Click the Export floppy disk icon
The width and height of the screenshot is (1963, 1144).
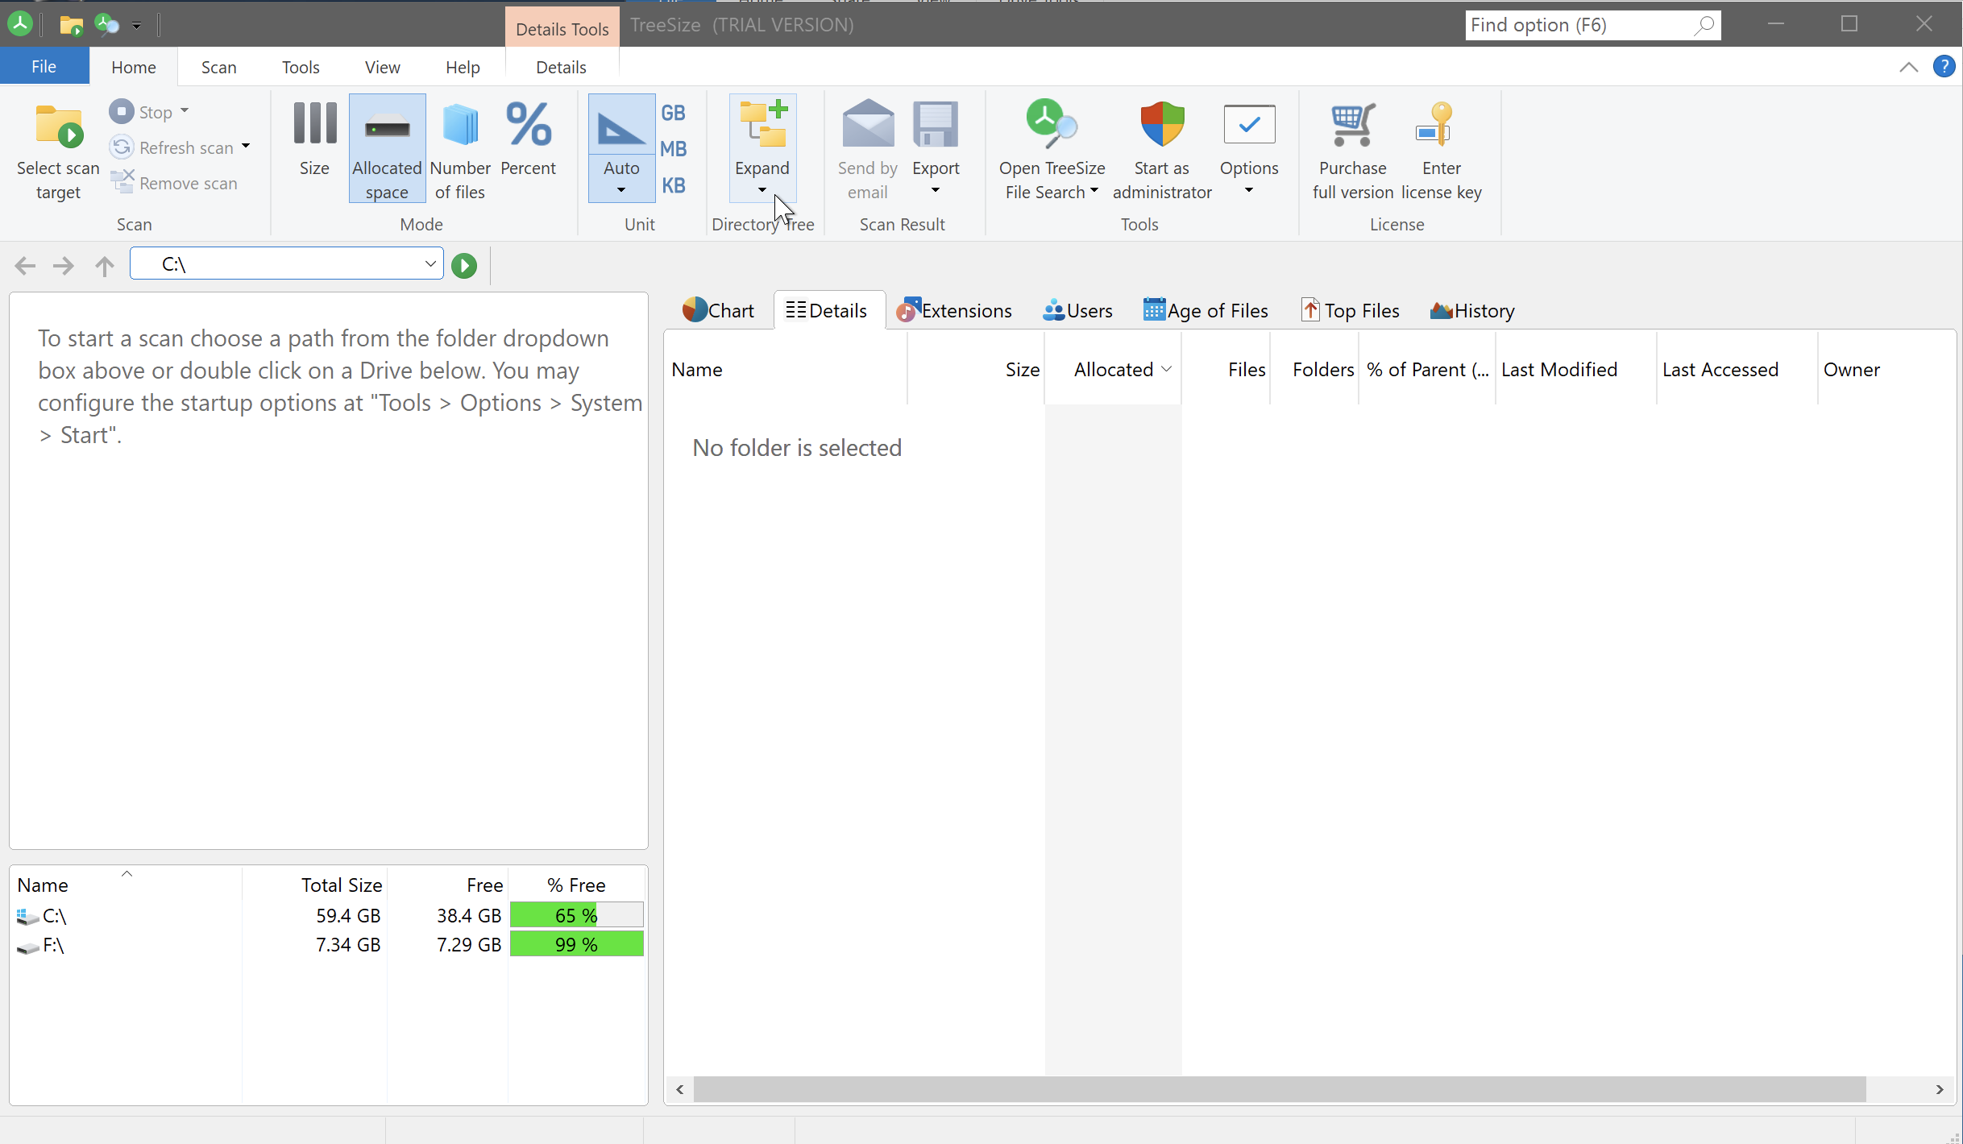pyautogui.click(x=936, y=125)
